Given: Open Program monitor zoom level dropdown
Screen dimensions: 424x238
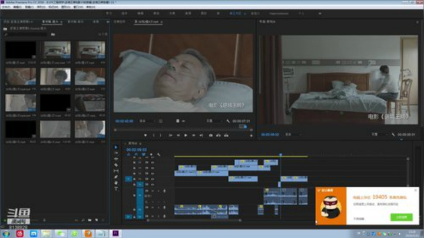Looking at the screenshot, I should point(292,134).
